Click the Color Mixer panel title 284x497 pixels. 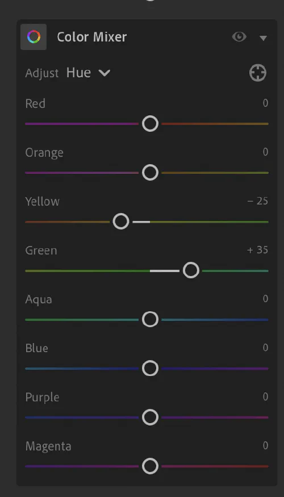point(92,37)
